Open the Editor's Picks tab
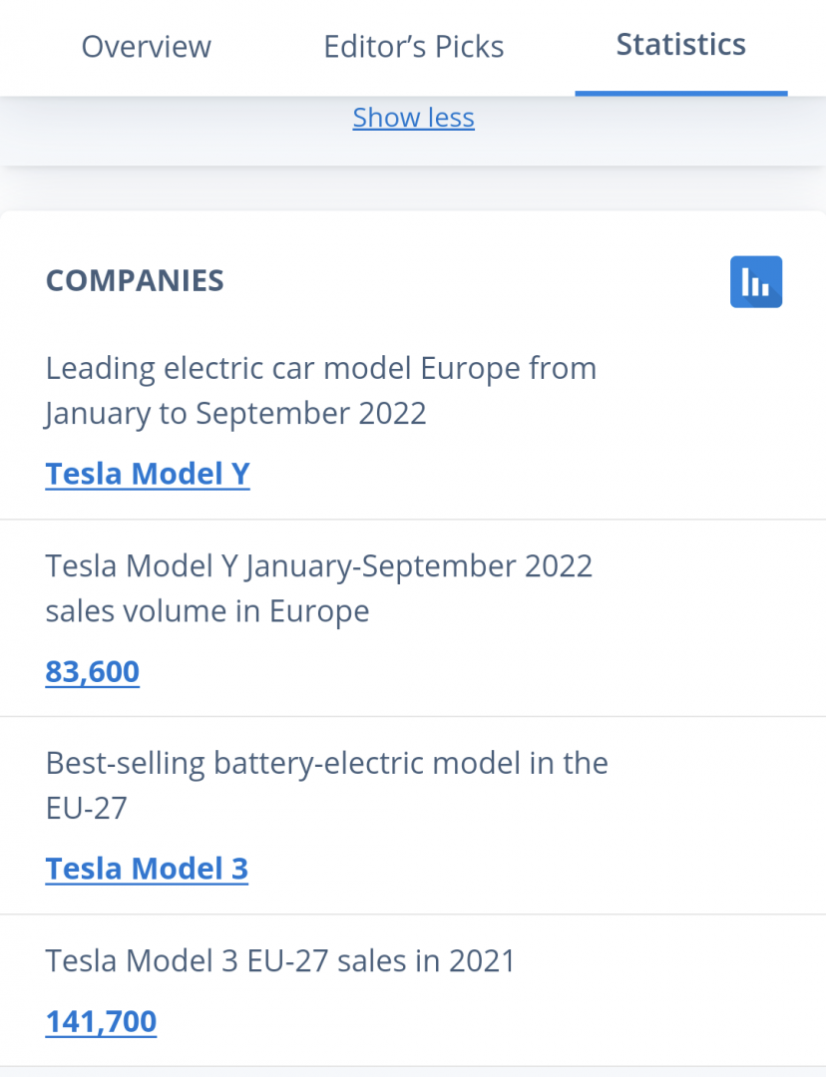826x1077 pixels. click(413, 47)
